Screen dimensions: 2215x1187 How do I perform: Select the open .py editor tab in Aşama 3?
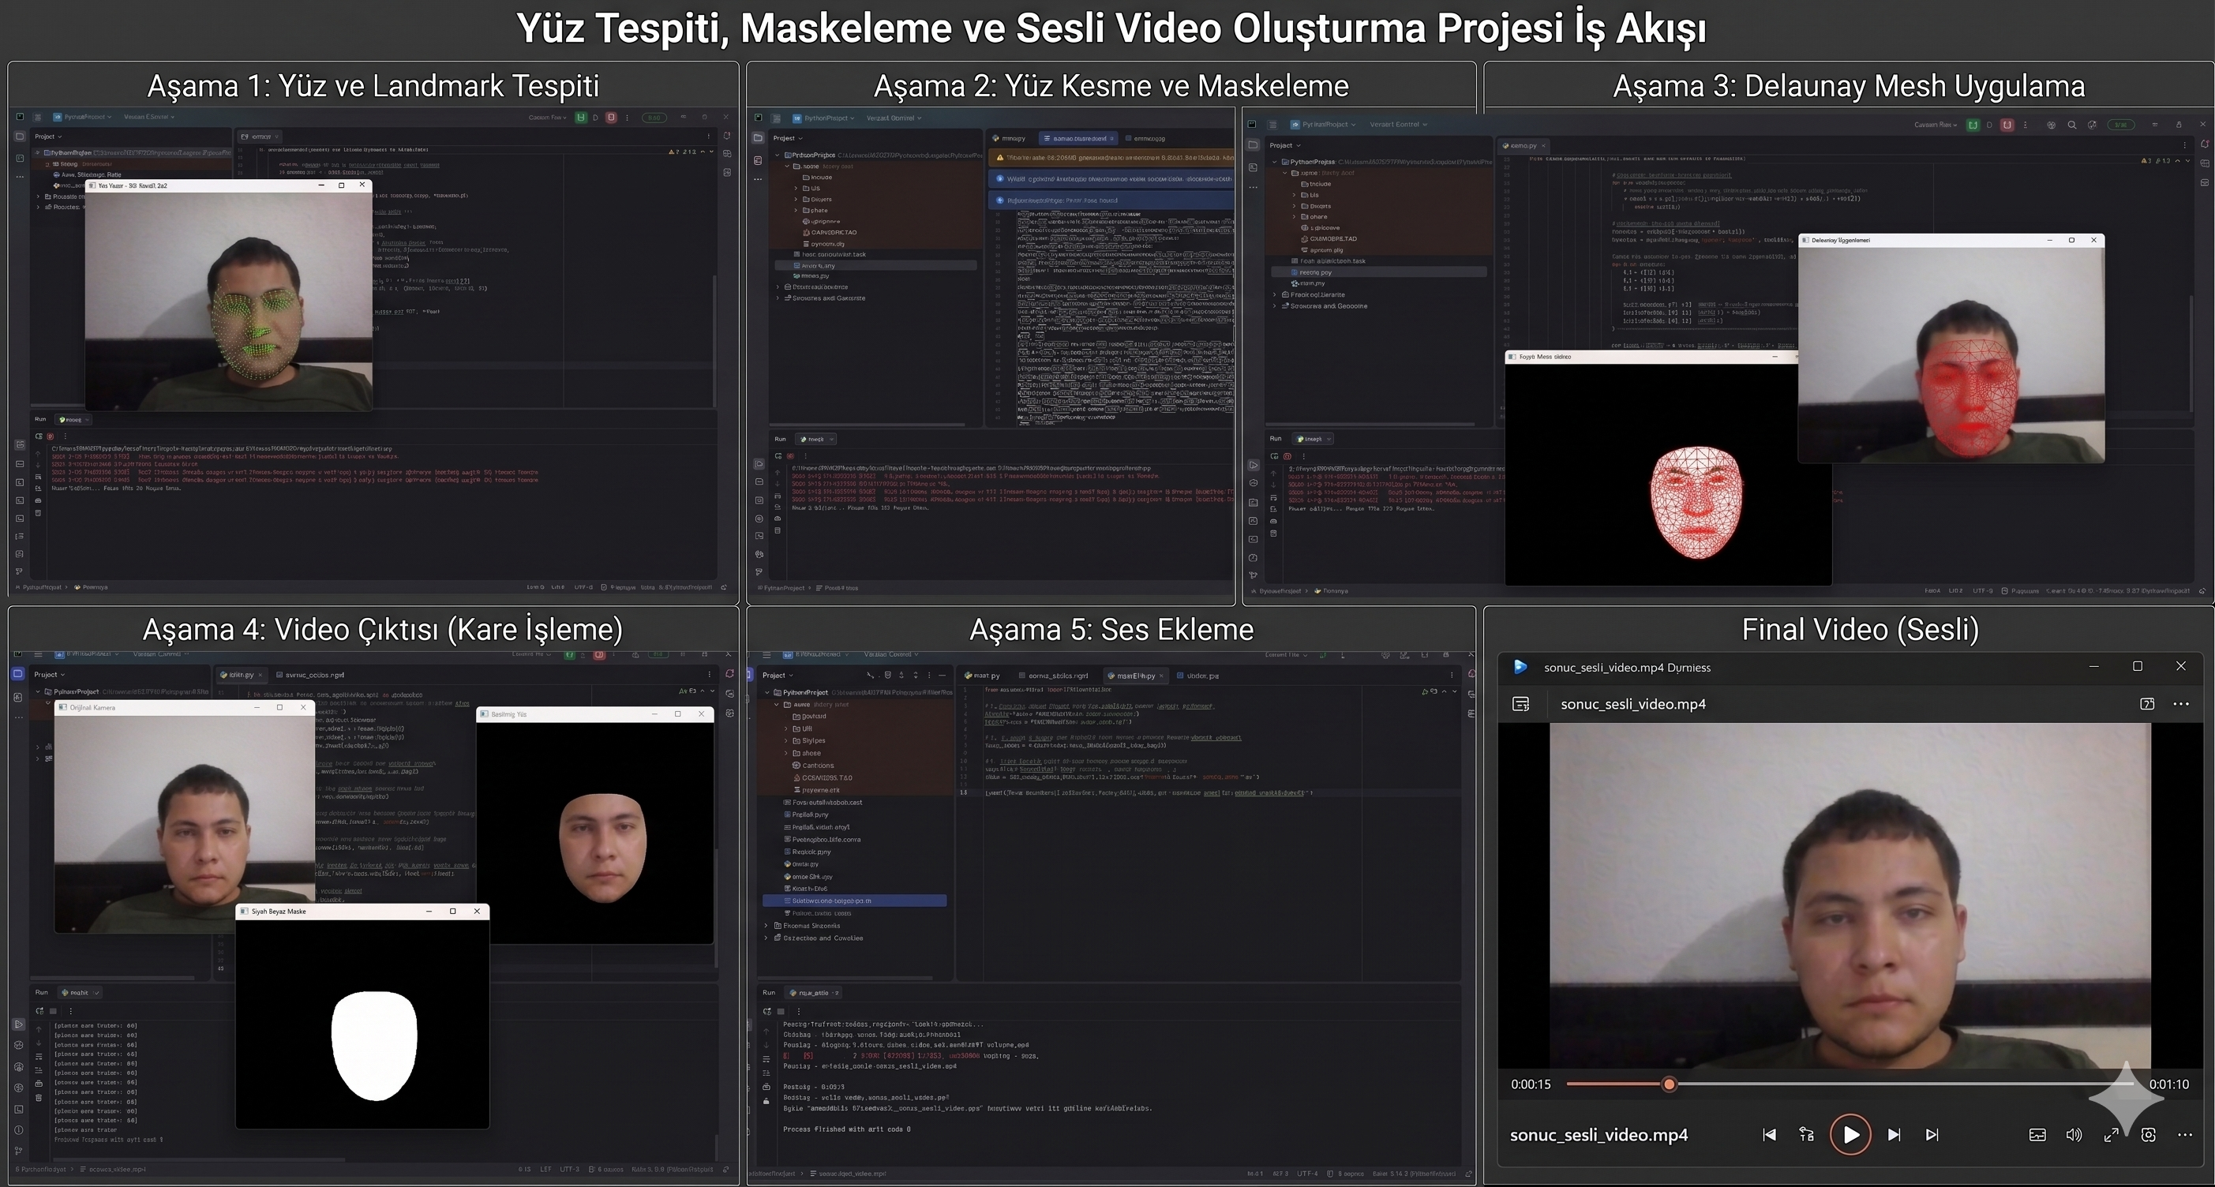click(1524, 145)
